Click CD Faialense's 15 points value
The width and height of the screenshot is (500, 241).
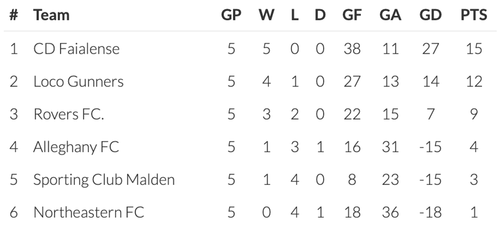[474, 49]
